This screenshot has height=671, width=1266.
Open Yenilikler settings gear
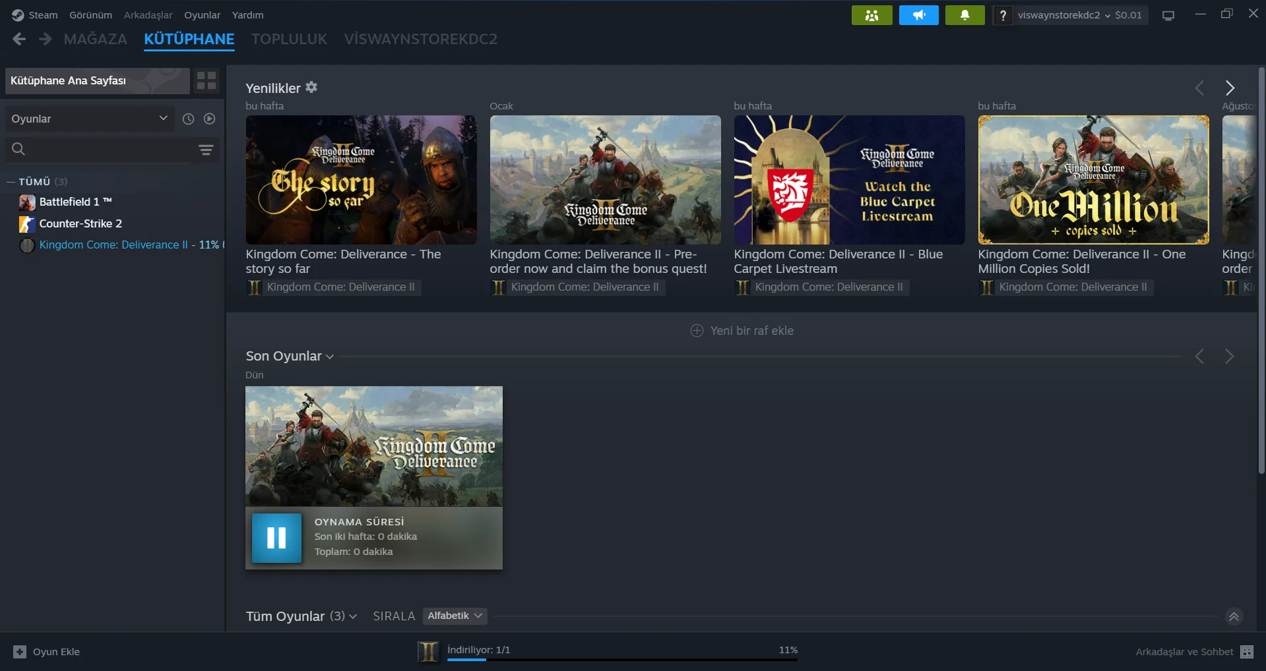tap(311, 87)
